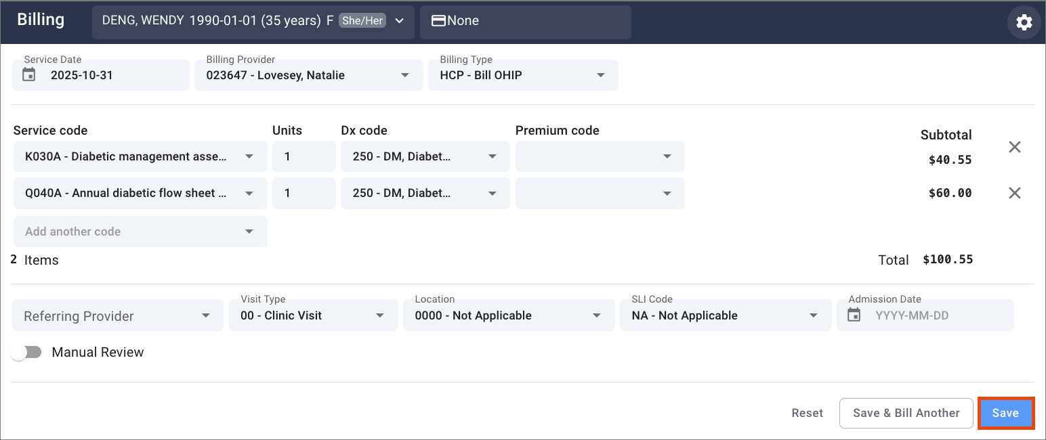Click the credit card icon beside None
Viewport: 1046px width, 440px height.
pos(438,21)
